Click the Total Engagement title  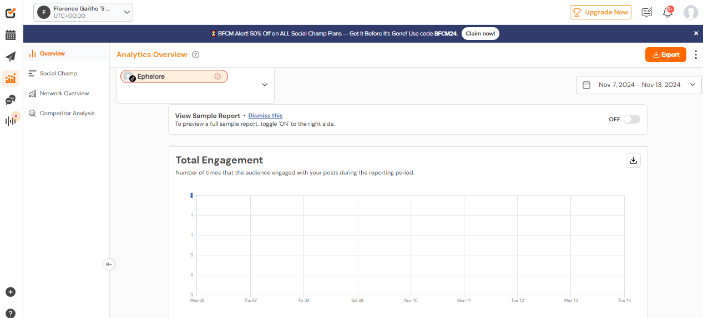[x=219, y=160]
